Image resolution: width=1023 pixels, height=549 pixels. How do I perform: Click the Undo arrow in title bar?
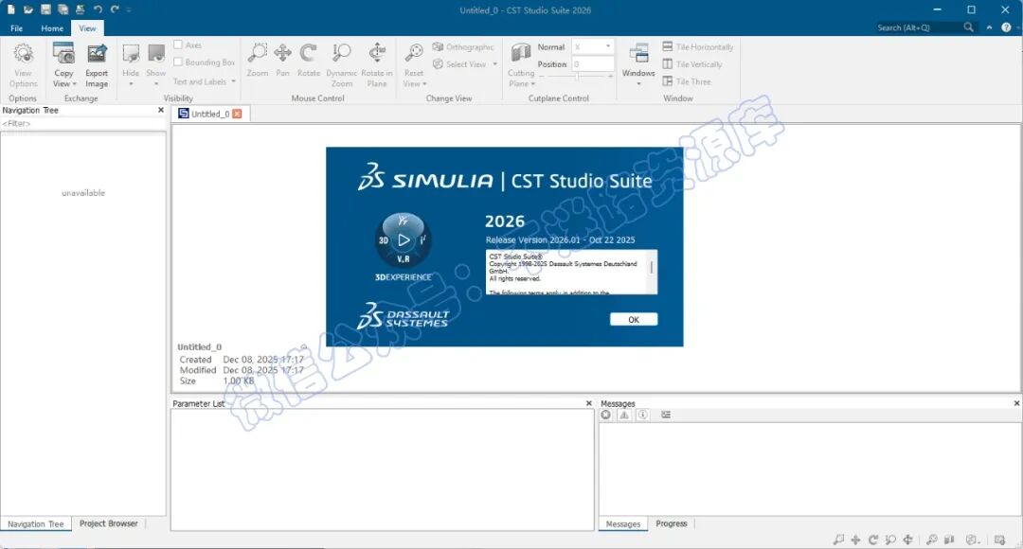pyautogui.click(x=98, y=9)
